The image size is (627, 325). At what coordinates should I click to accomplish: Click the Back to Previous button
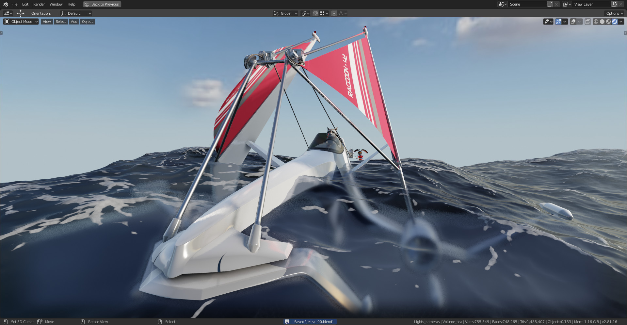click(102, 4)
